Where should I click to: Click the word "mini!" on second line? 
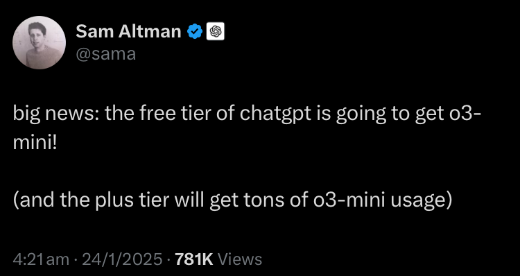pos(35,144)
